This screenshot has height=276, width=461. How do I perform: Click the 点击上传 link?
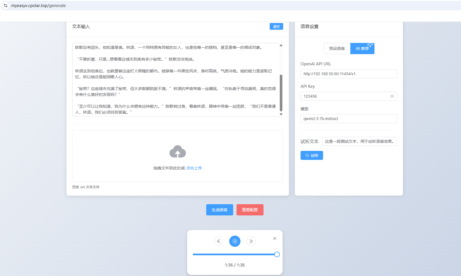(194, 168)
